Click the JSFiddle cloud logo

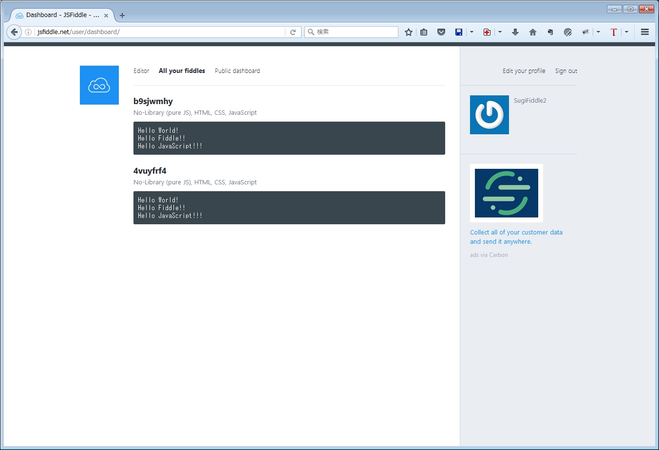click(99, 85)
